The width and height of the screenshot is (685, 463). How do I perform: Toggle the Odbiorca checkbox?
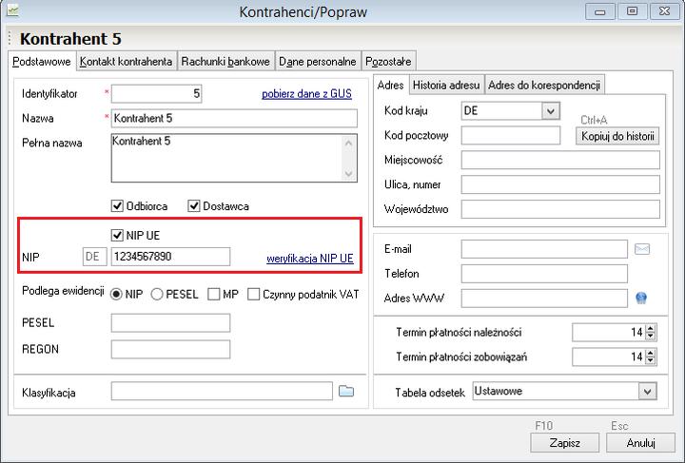(119, 205)
